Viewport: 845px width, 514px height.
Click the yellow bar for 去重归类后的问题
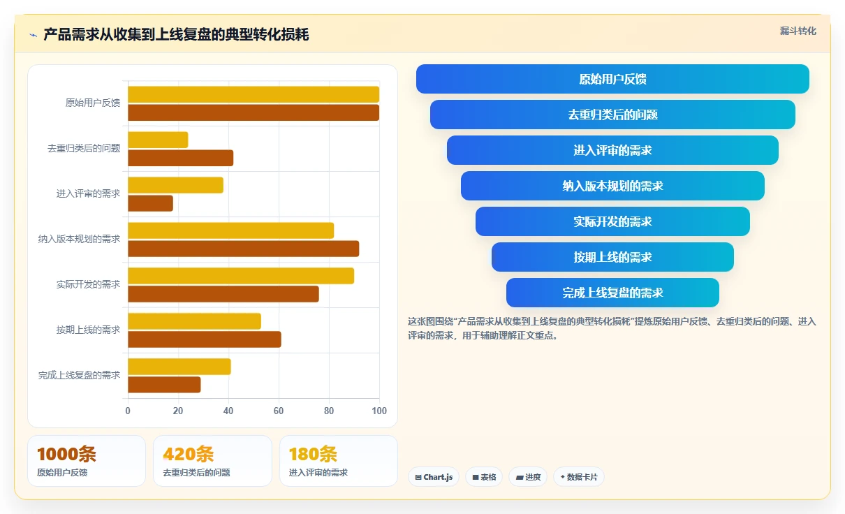click(158, 140)
